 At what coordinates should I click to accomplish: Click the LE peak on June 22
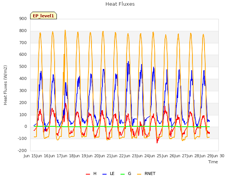click(128, 61)
